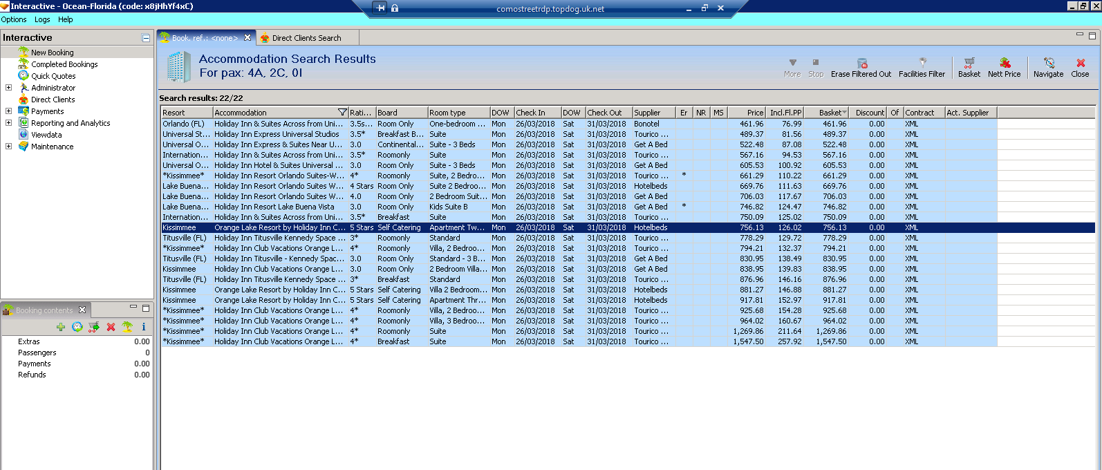The image size is (1102, 470).
Task: Click the red X delete icon in Booking contents
Action: coord(111,327)
